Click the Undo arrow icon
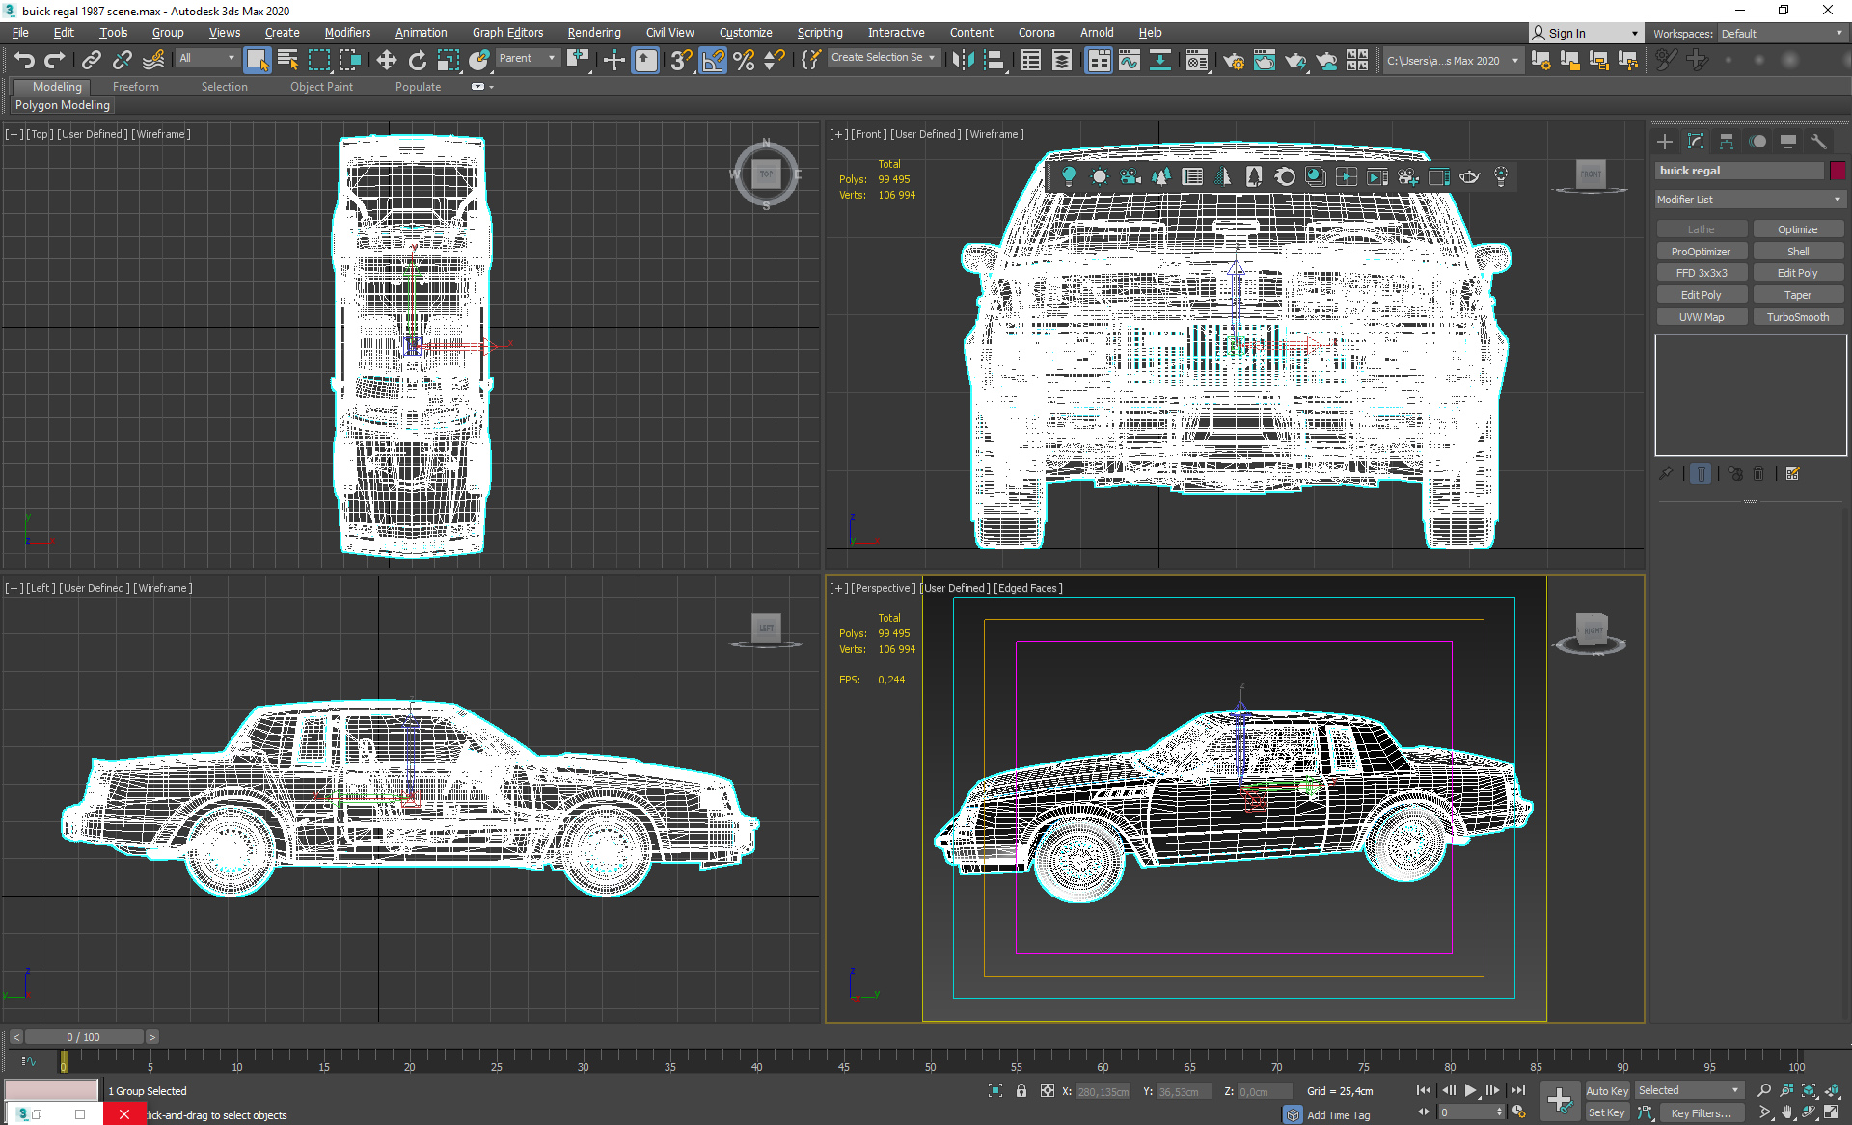Image resolution: width=1852 pixels, height=1125 pixels. pyautogui.click(x=24, y=61)
